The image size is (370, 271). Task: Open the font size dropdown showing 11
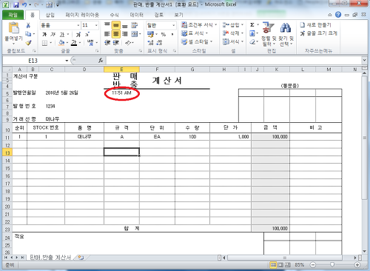click(90, 25)
